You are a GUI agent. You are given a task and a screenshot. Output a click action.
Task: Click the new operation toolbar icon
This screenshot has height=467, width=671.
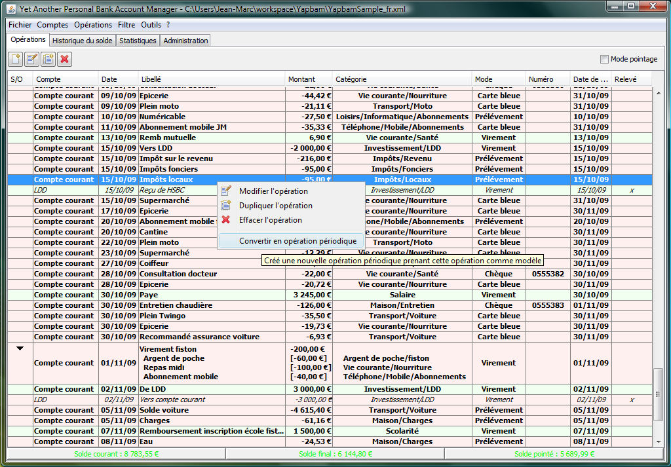16,59
